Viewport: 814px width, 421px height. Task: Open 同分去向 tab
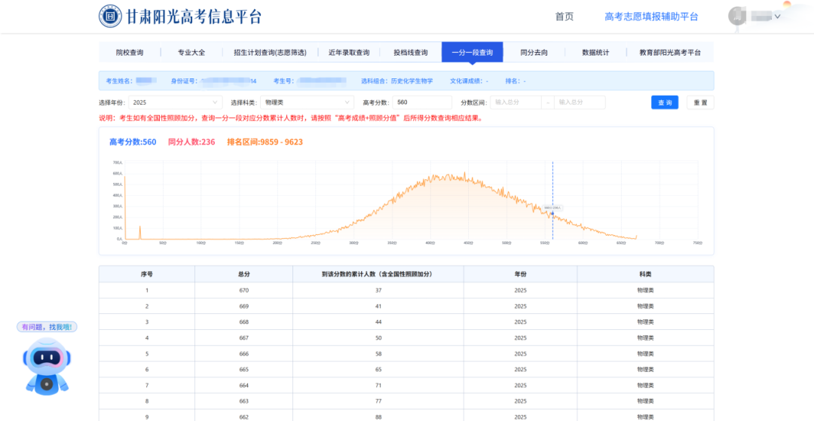coord(534,53)
